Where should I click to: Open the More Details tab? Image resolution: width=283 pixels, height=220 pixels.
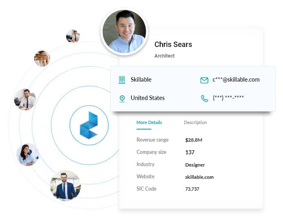click(149, 122)
